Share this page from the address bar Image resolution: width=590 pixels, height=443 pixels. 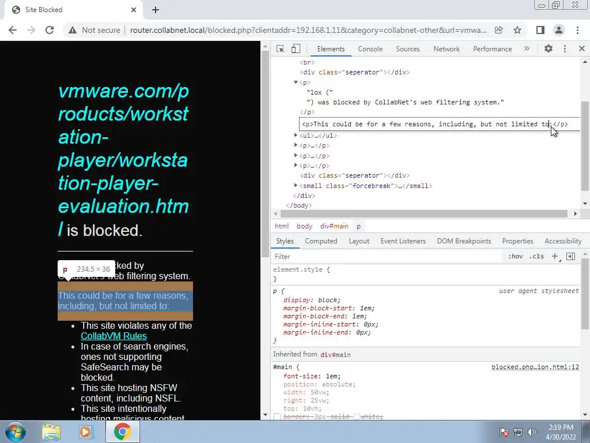(x=499, y=30)
